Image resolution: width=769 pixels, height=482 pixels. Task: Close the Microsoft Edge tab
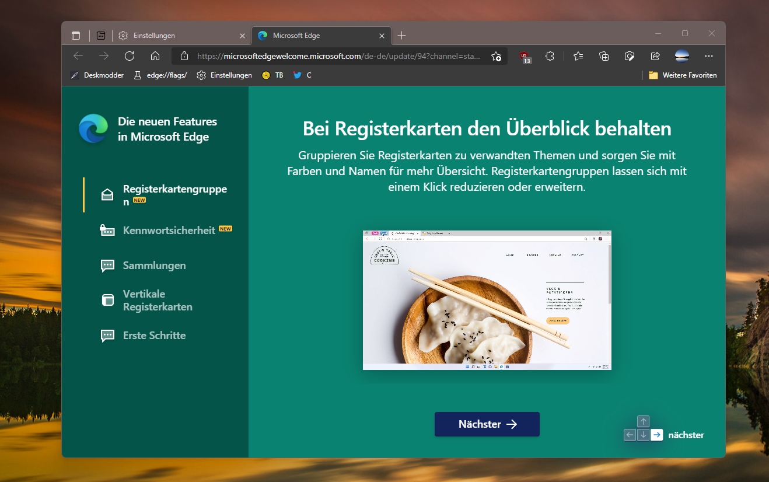point(382,36)
